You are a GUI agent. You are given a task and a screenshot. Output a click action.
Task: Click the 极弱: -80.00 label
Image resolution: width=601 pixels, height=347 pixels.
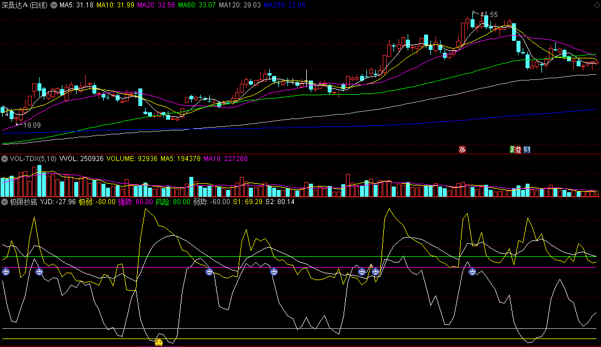97,202
